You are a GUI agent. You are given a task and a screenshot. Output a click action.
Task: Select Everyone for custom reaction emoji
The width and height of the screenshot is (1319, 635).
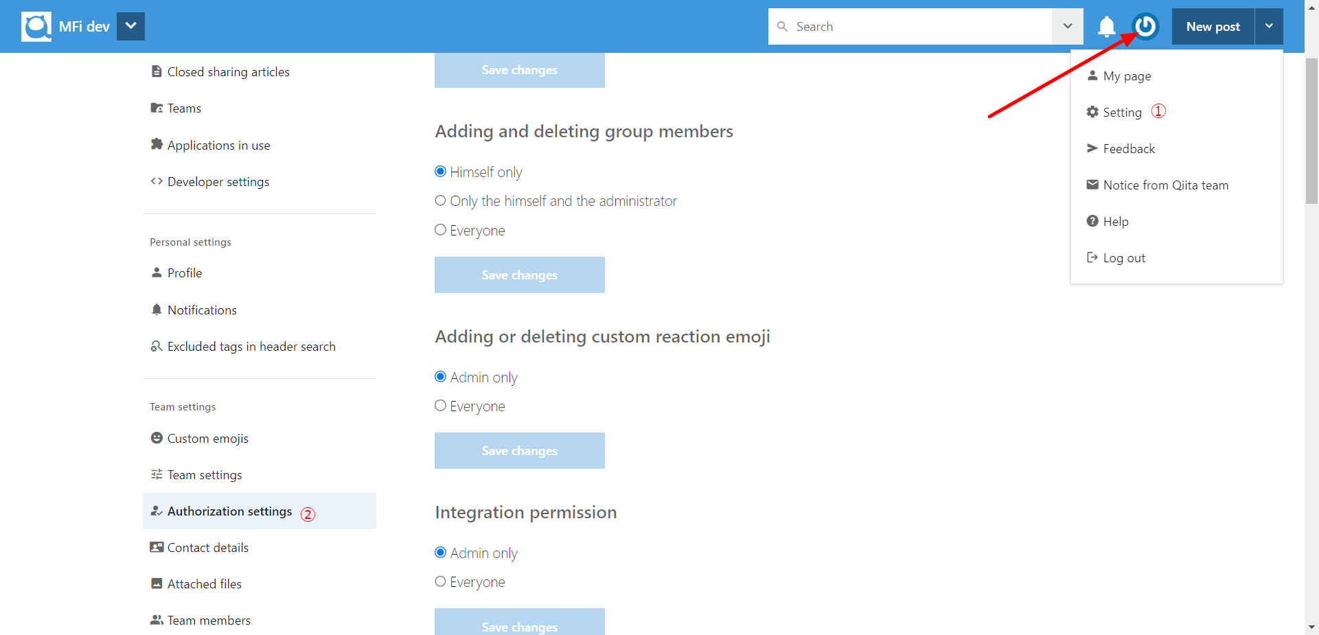coord(441,406)
